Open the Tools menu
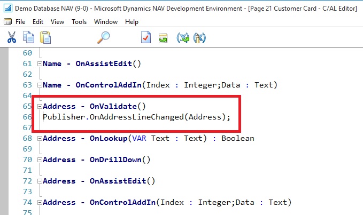 point(79,22)
